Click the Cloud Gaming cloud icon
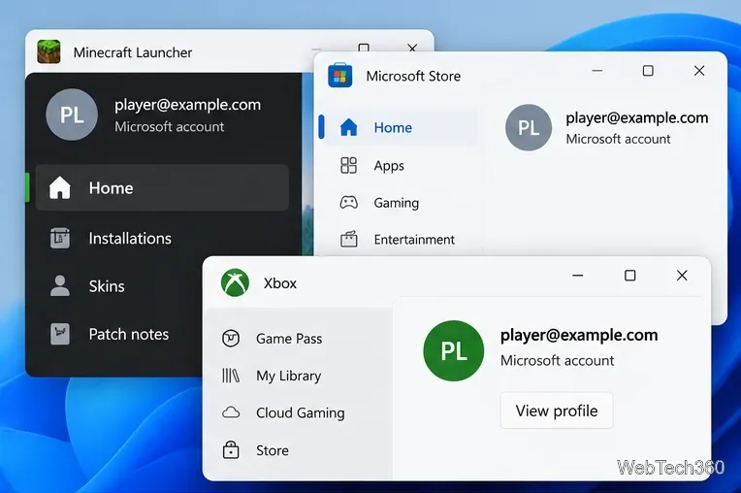The image size is (741, 493). point(231,412)
